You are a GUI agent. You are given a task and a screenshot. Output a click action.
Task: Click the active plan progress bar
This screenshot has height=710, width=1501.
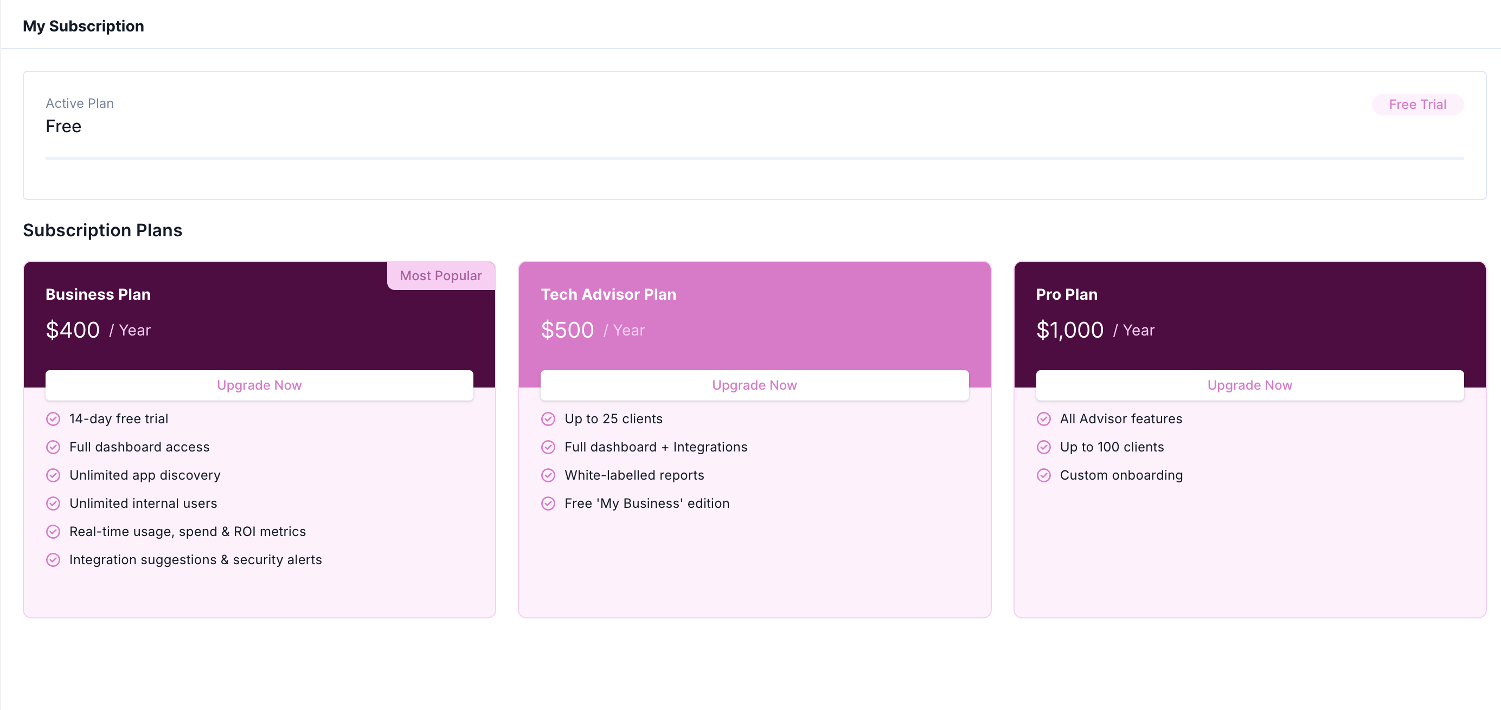point(755,158)
